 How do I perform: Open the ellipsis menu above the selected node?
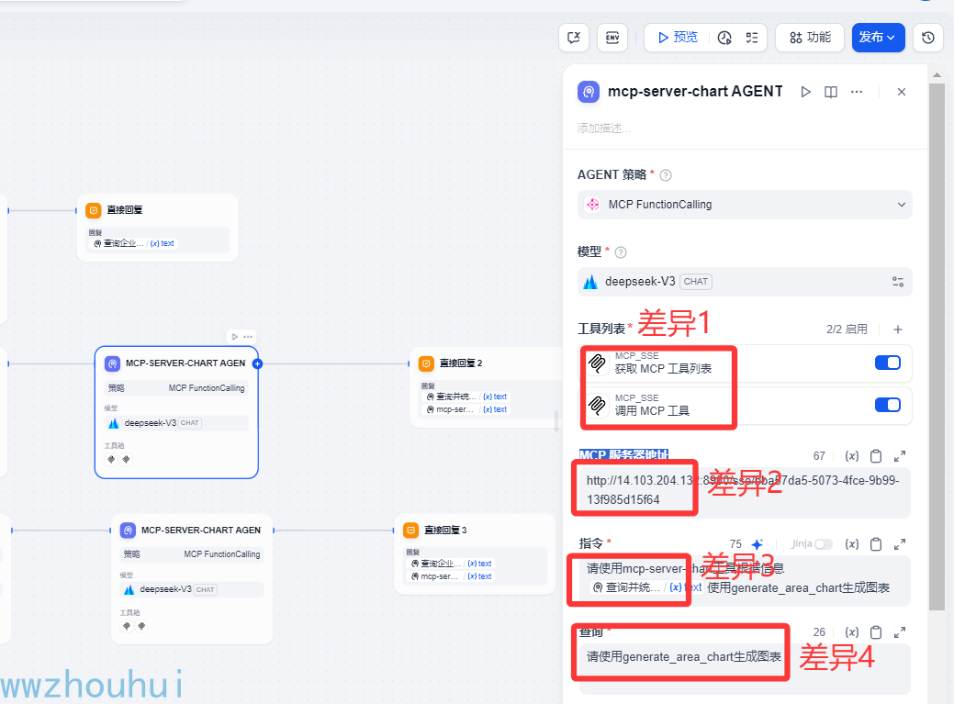tap(248, 336)
